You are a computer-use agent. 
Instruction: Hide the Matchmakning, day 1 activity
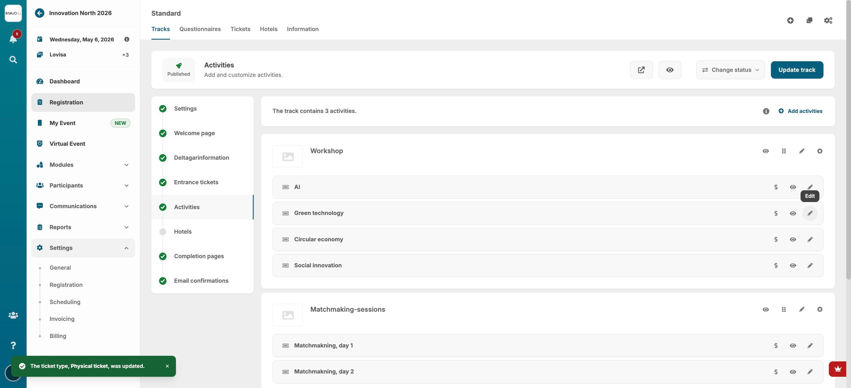click(x=792, y=345)
